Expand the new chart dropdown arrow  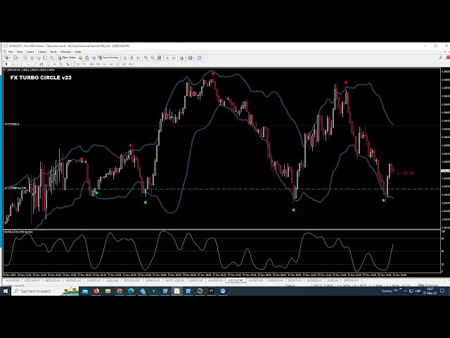coord(12,58)
